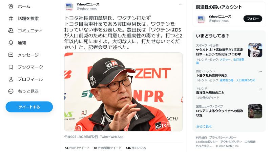This screenshot has height=152, width=271.
Task: Open the プロフィール person icon
Action: tap(11, 79)
